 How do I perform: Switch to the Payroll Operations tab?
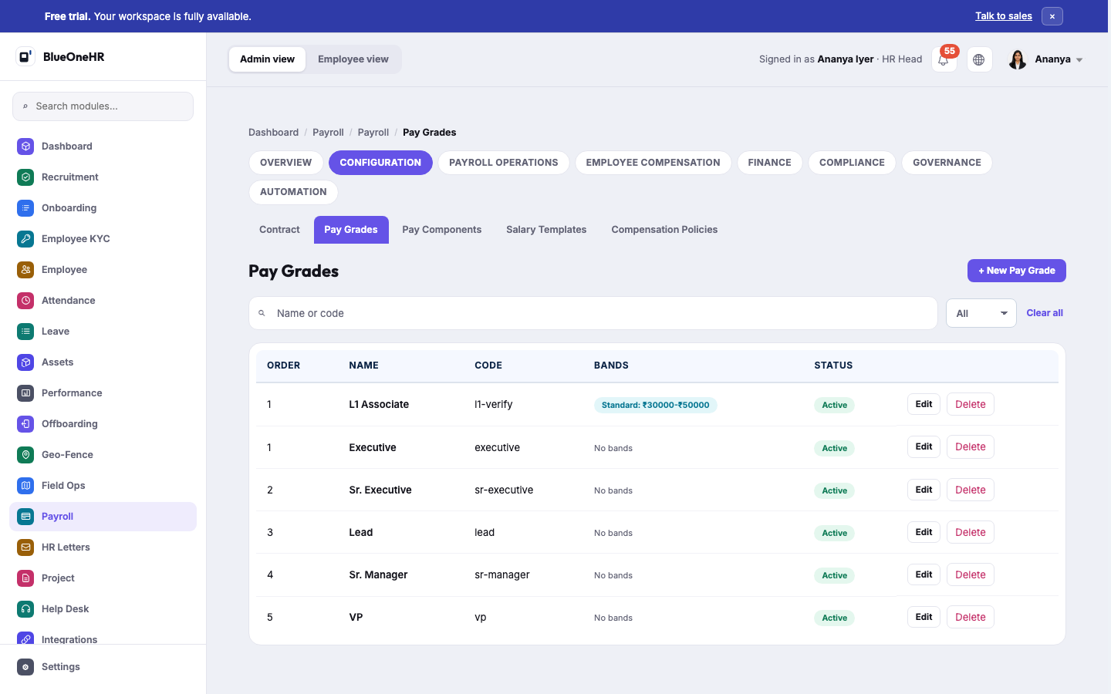point(504,163)
